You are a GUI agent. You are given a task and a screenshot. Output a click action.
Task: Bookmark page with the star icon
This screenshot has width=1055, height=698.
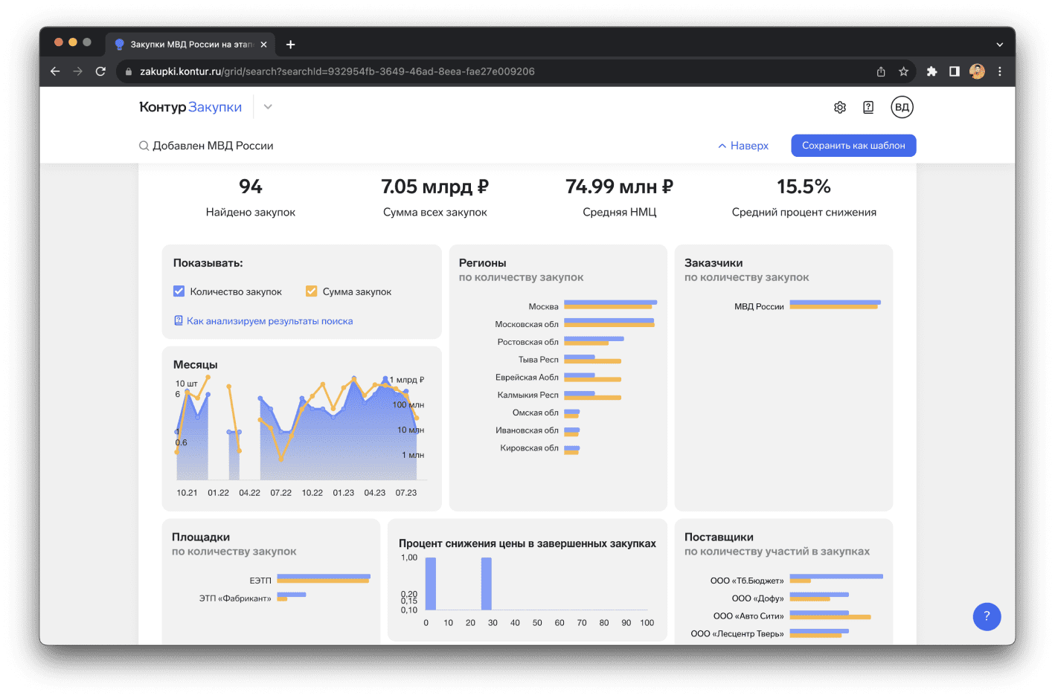(x=903, y=71)
